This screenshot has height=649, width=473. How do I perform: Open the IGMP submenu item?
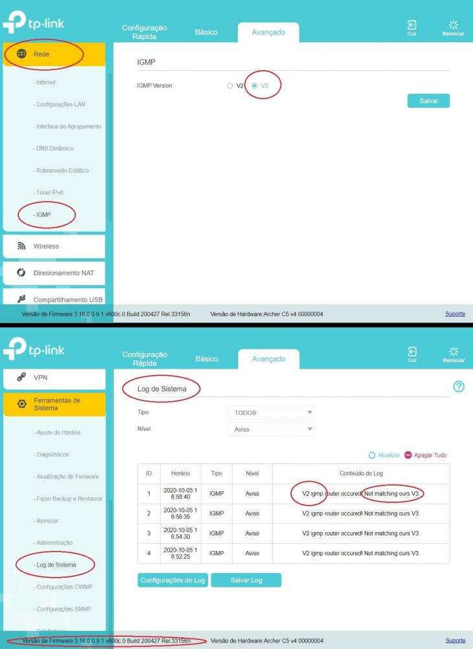coord(43,214)
